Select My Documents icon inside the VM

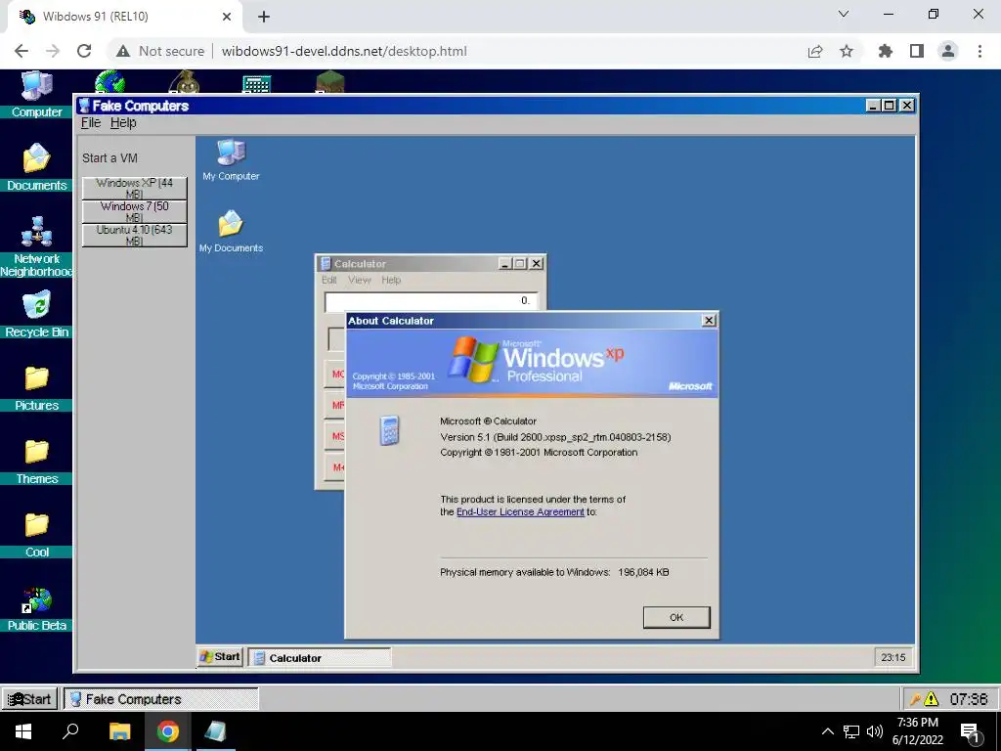(x=231, y=231)
